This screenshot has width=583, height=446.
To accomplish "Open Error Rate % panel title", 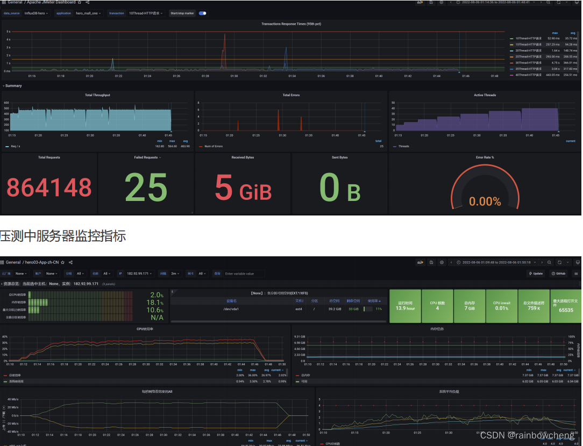I will pos(485,157).
